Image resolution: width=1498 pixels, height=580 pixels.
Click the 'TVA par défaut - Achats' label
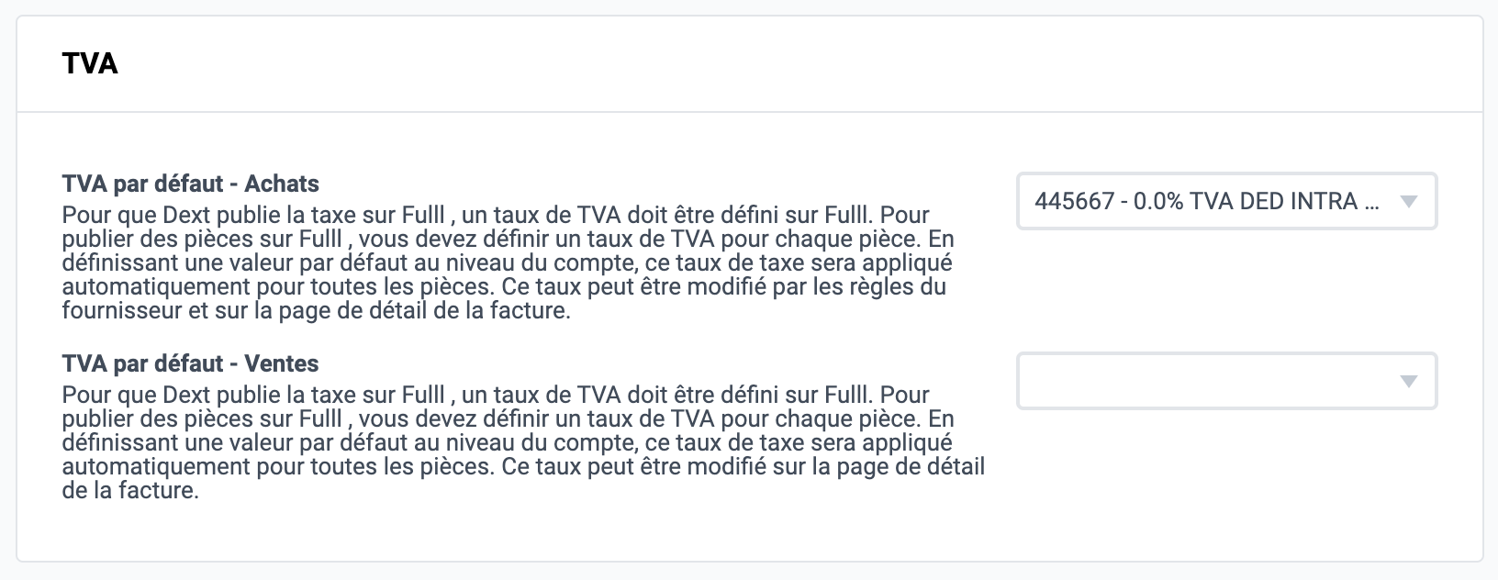click(191, 184)
